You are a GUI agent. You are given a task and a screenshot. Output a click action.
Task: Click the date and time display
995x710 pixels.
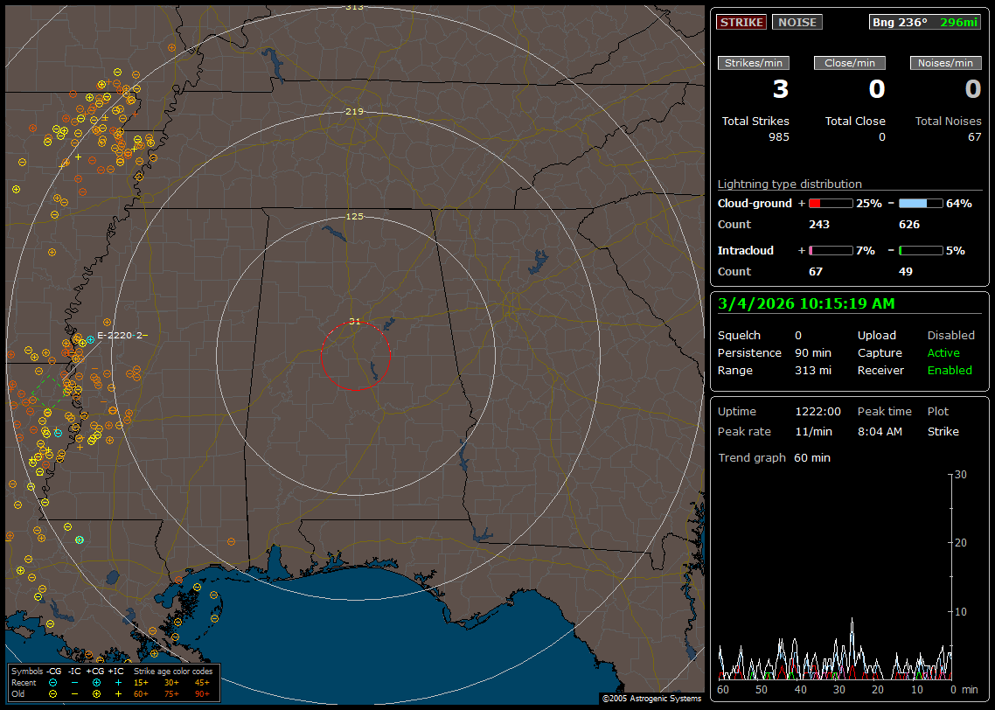point(805,303)
